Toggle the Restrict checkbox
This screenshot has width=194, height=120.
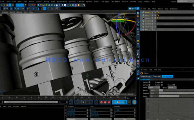coord(174,85)
